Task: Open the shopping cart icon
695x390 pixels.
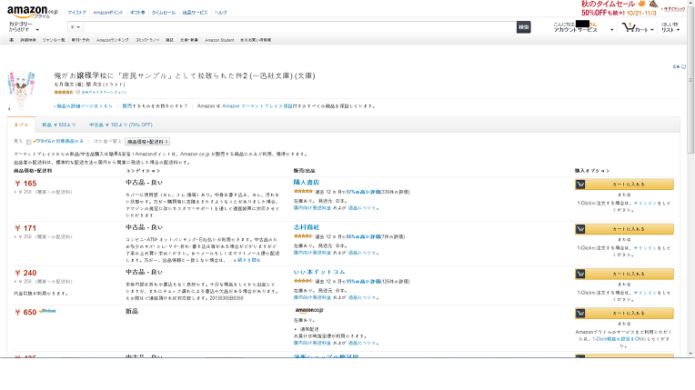Action: tap(628, 27)
